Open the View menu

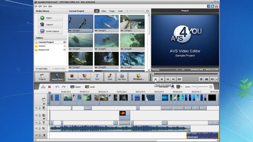(45, 6)
